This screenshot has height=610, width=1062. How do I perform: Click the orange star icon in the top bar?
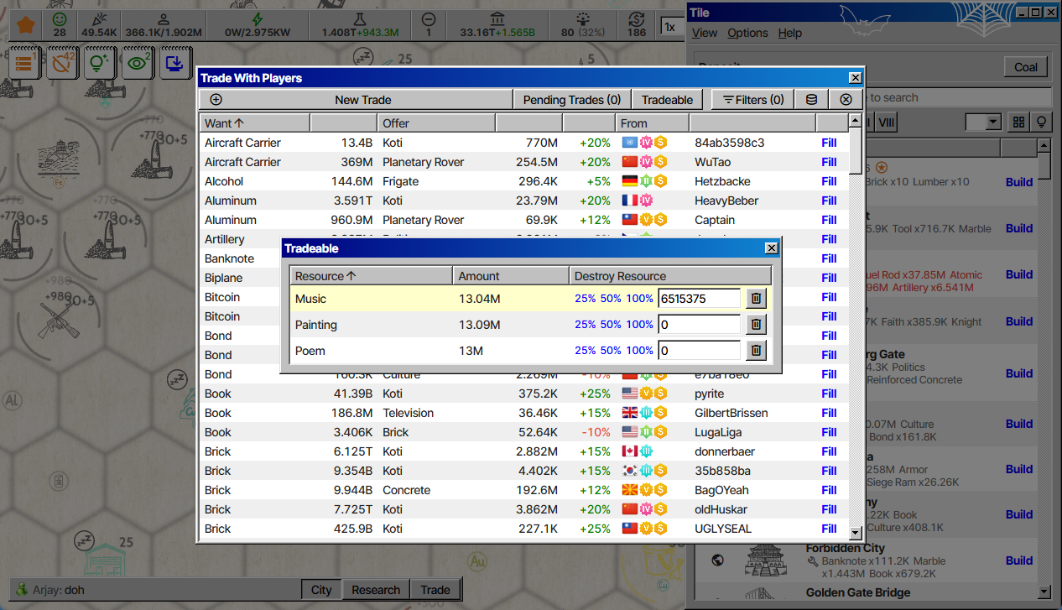[x=26, y=24]
